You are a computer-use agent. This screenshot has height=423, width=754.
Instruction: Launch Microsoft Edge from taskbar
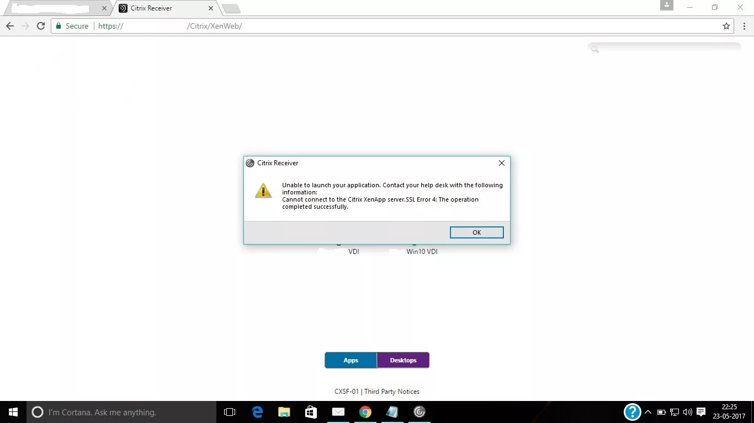pos(257,412)
